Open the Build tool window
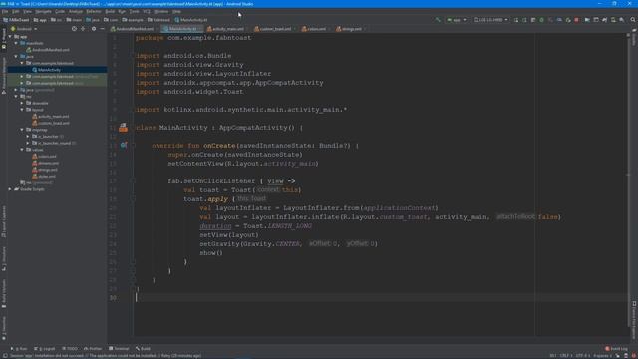 pyautogui.click(x=143, y=349)
